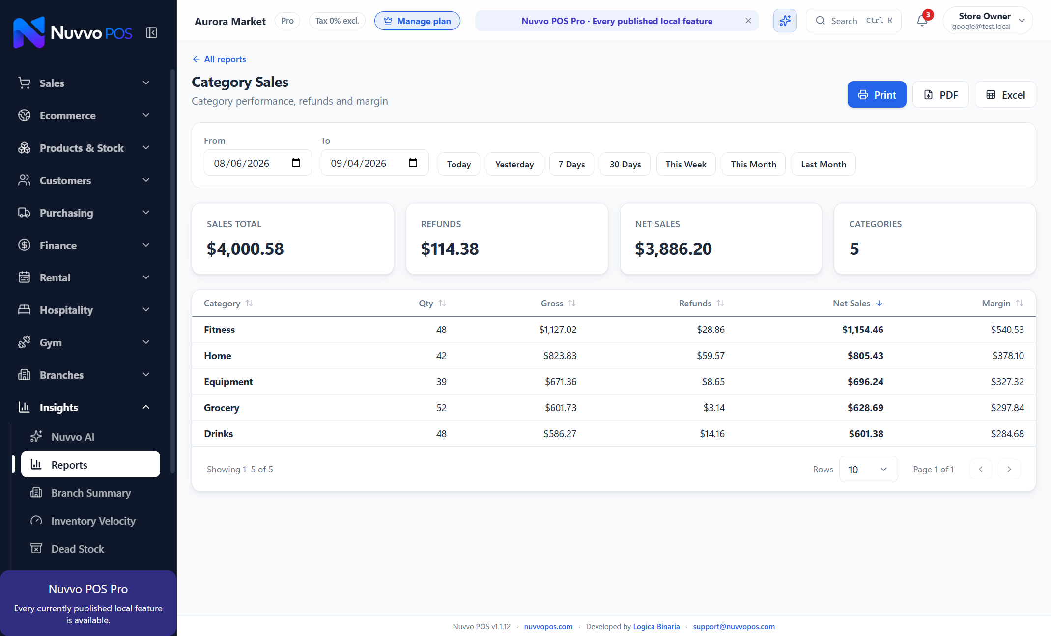This screenshot has height=636, width=1051.
Task: Click the Gym dumbbell icon
Action: point(24,342)
